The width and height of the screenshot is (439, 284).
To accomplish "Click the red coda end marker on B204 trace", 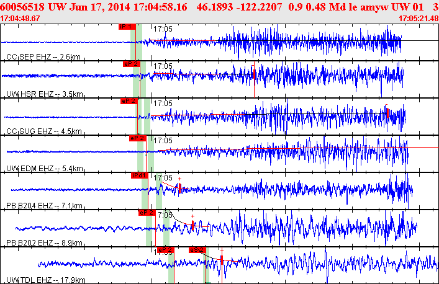I will [x=179, y=188].
